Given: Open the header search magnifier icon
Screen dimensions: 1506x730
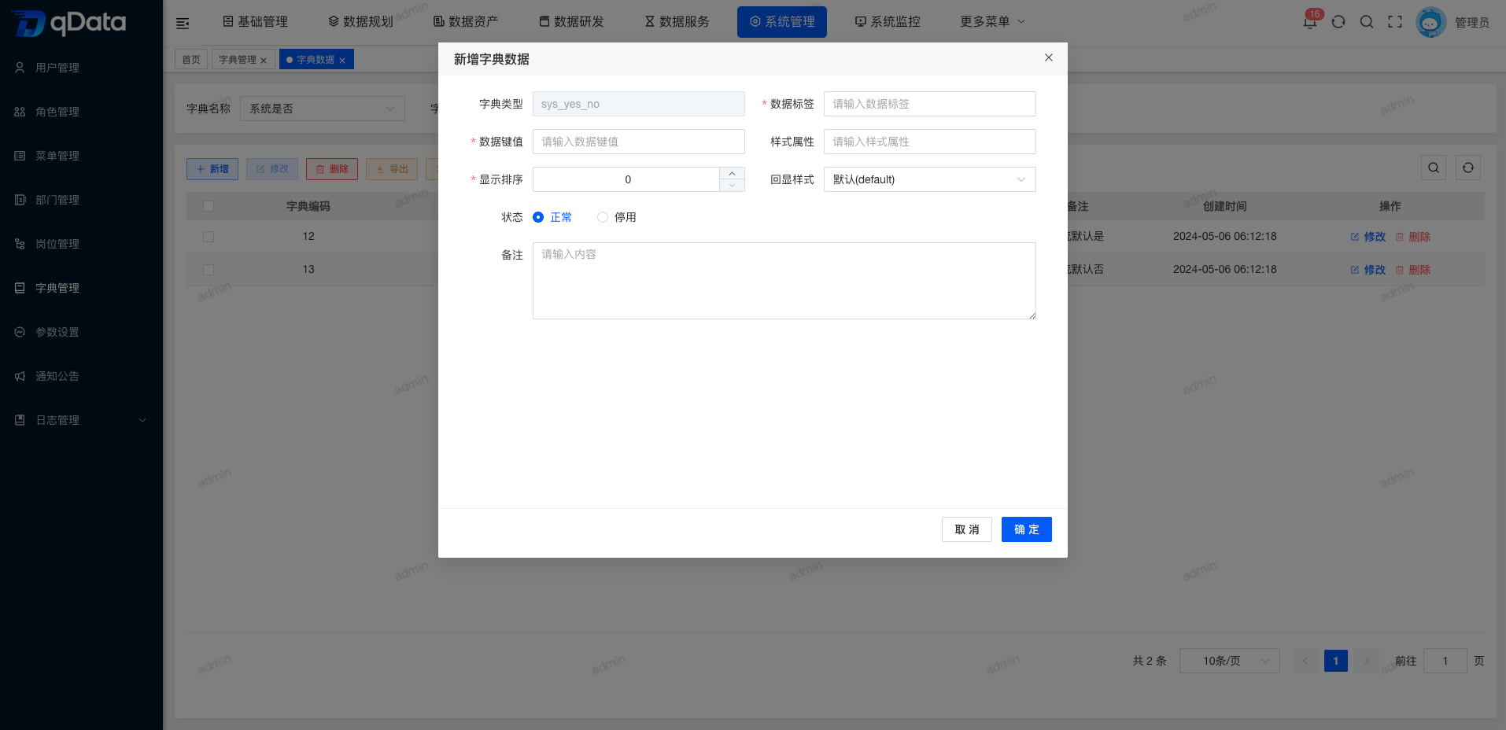Looking at the screenshot, I should [1367, 22].
